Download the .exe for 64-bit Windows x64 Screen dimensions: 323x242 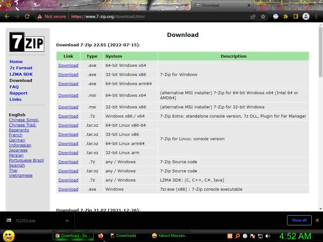(x=68, y=66)
